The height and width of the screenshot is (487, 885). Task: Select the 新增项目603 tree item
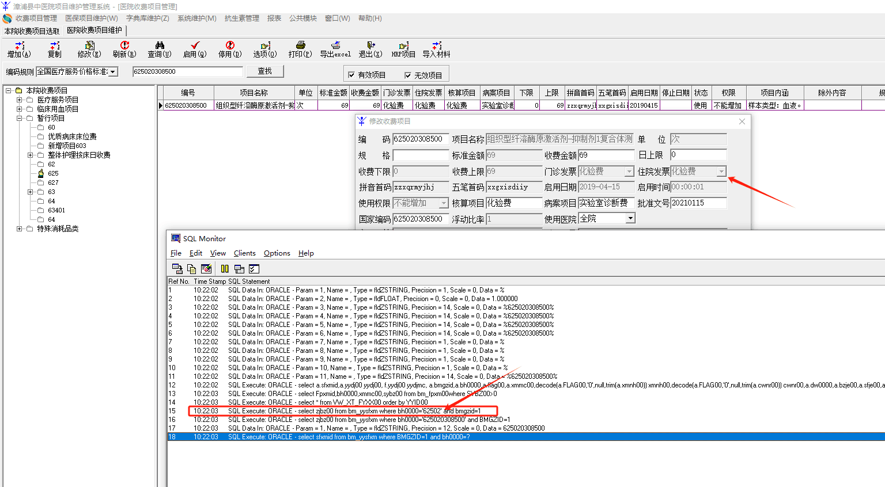(67, 146)
